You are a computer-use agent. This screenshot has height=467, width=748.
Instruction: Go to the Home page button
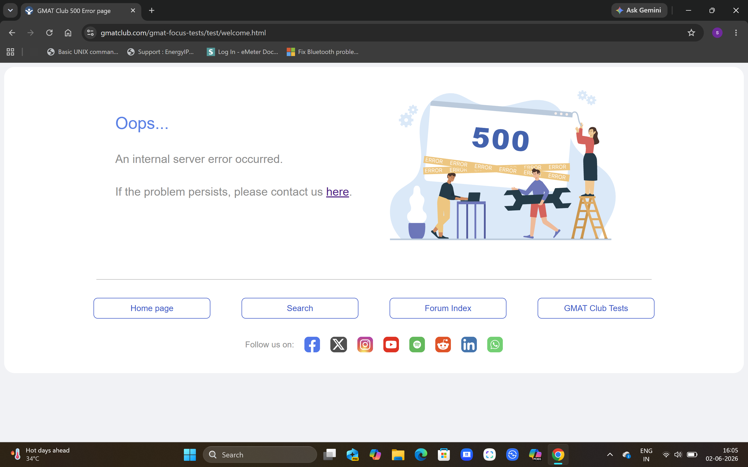pyautogui.click(x=152, y=308)
